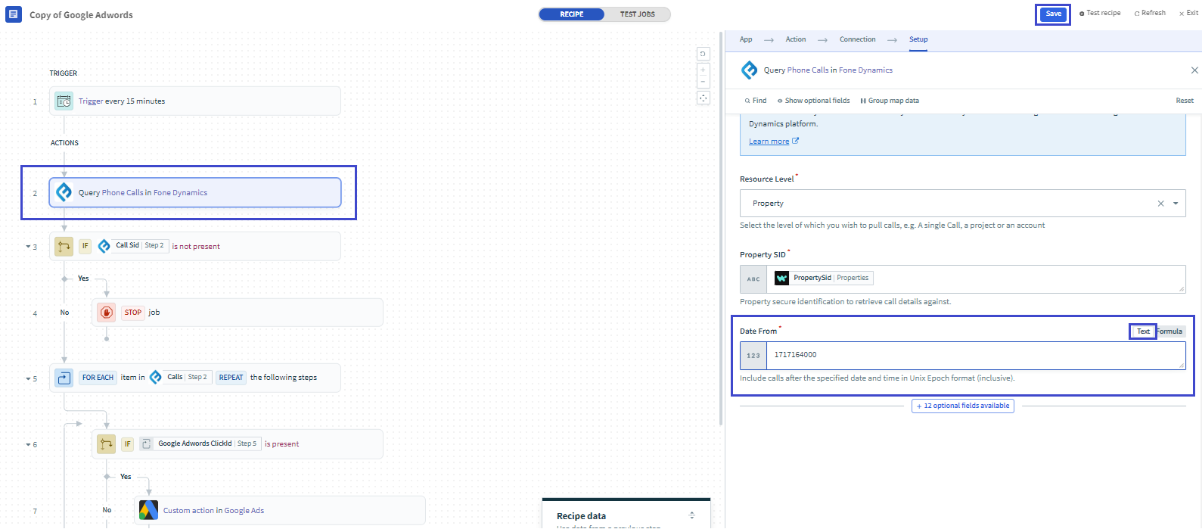Viewport: 1202px width, 529px height.
Task: Click the Property SID input field
Action: tap(976, 279)
